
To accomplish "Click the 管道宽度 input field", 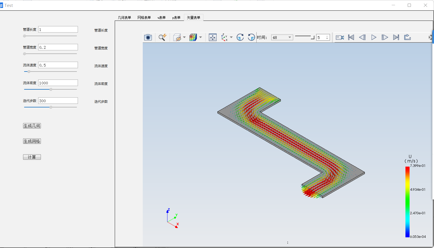I will 58,47.
